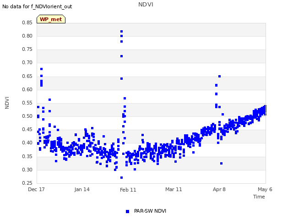
Task: Click the 0.85 y-axis tick label
Action: point(27,22)
